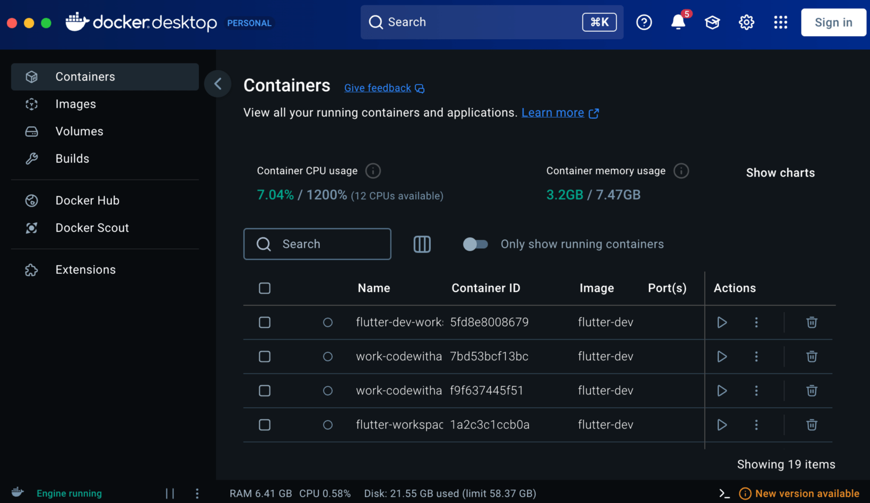
Task: Check the select-all containers checkbox
Action: click(265, 288)
